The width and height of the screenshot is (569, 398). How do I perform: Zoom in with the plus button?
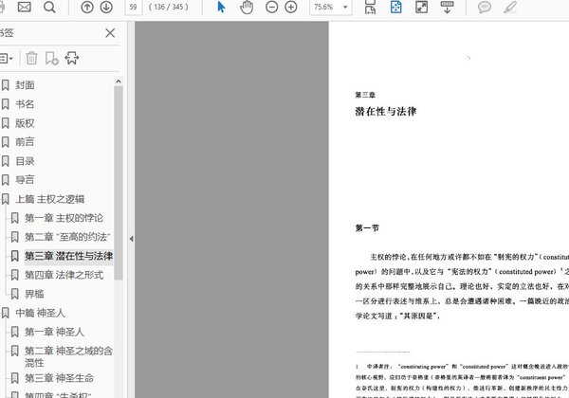coord(291,8)
